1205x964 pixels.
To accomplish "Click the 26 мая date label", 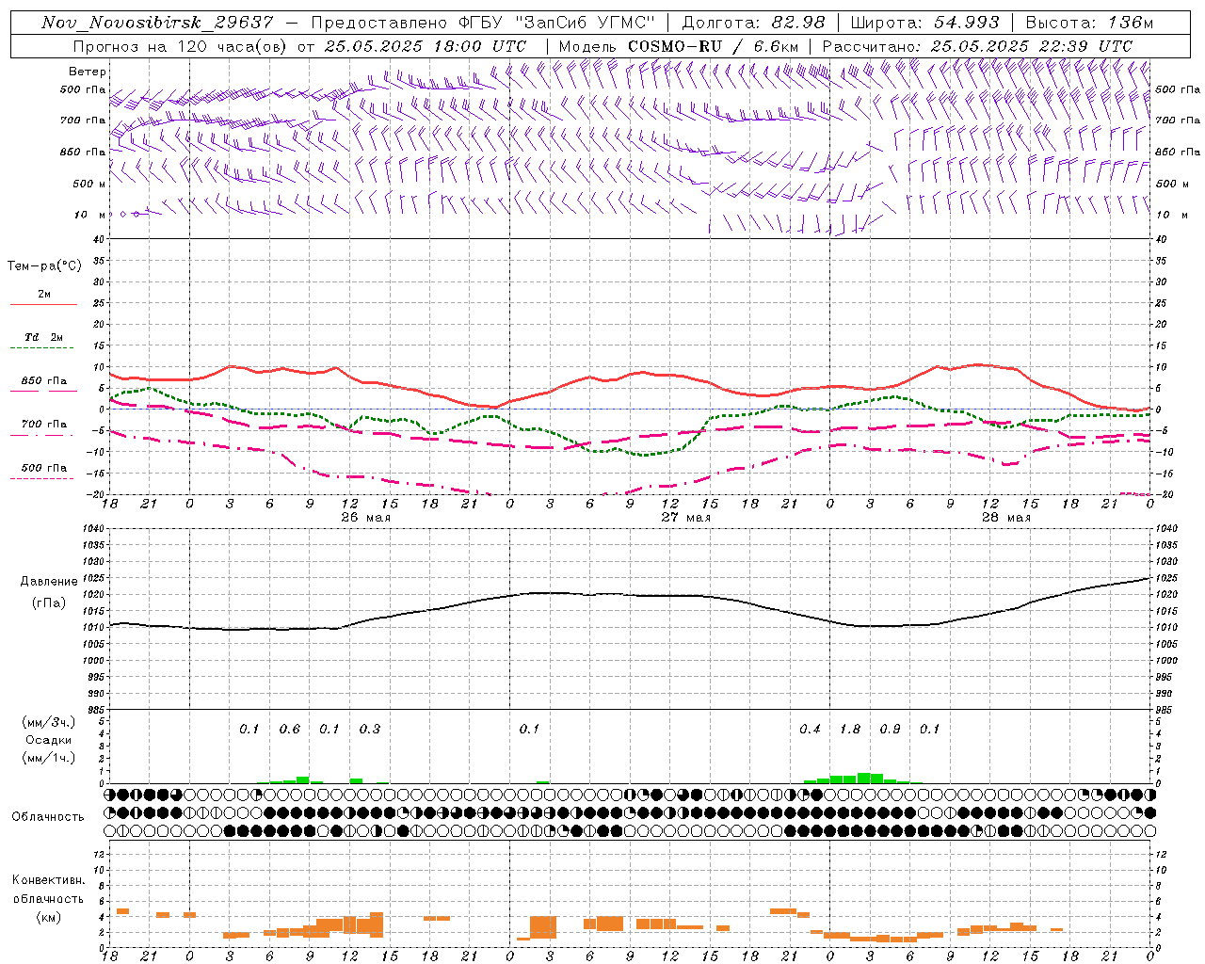I will tap(365, 518).
